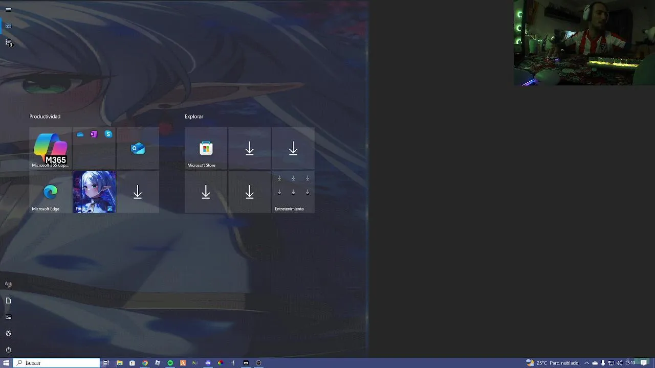Select the Explorar group header

click(194, 117)
